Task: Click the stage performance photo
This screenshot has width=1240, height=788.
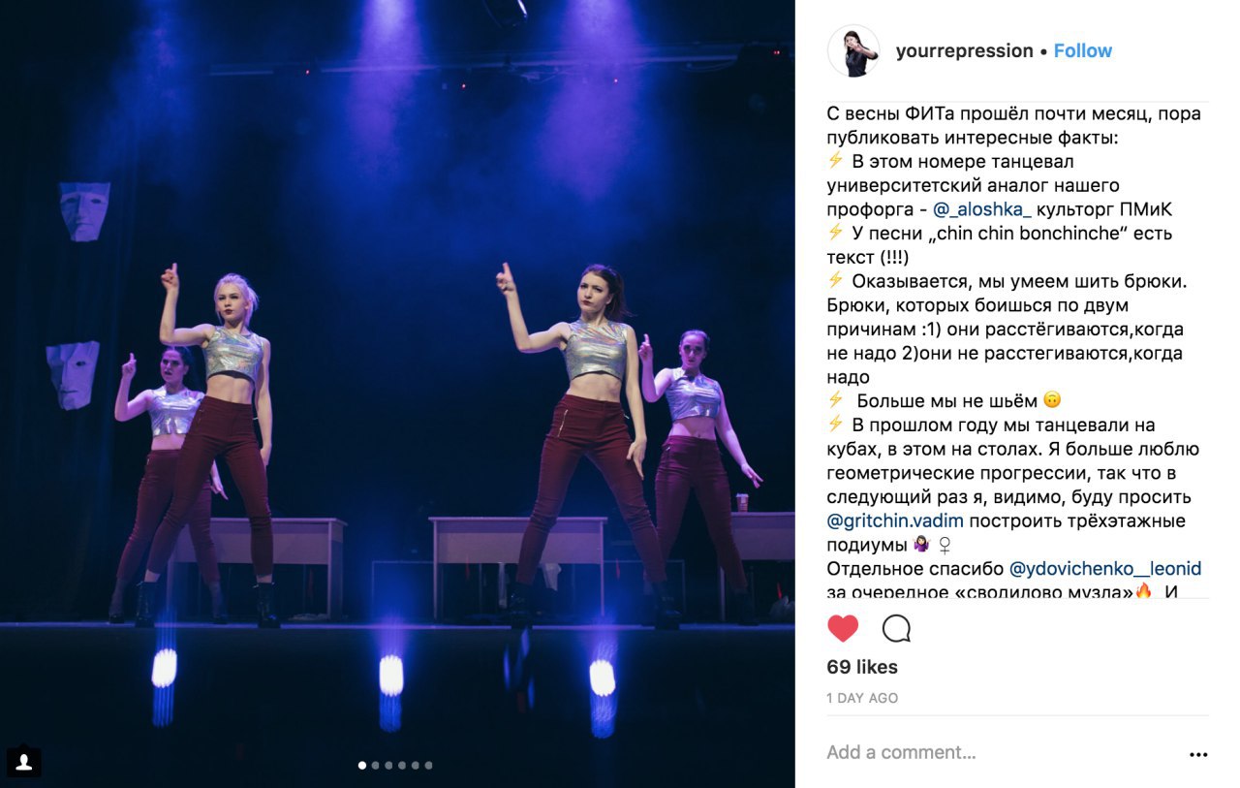Action: point(397,394)
